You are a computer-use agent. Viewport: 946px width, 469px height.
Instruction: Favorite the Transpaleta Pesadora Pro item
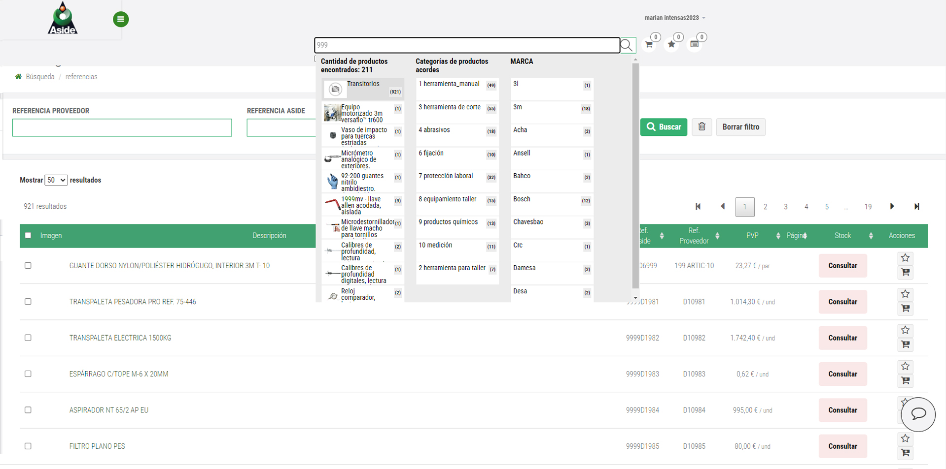tap(905, 294)
